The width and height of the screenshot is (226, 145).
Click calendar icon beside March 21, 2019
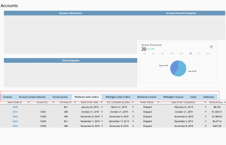pos(133,107)
